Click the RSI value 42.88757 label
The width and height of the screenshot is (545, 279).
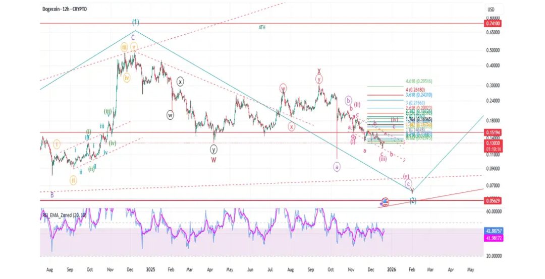494,231
